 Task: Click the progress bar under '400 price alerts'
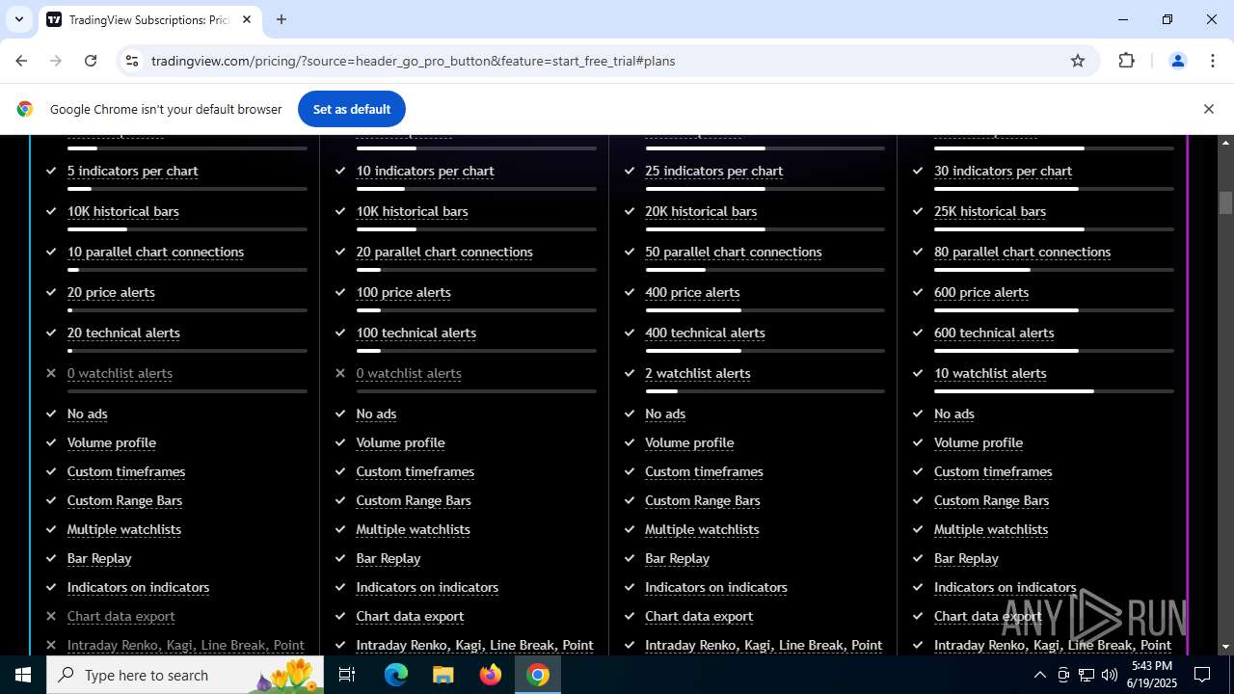[765, 310]
